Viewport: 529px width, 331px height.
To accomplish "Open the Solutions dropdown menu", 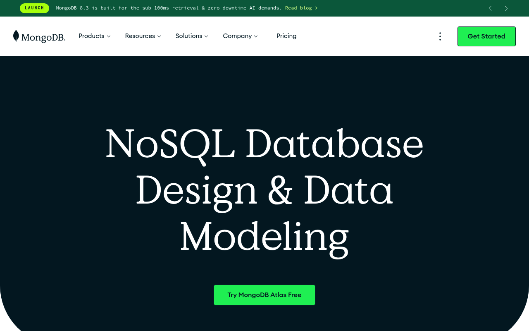I will [x=192, y=36].
